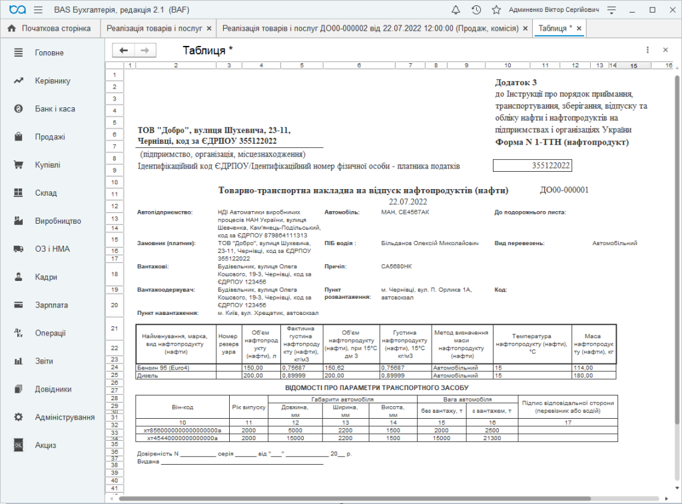Click Автомобільний transport type value
This screenshot has height=504, width=682.
[615, 243]
